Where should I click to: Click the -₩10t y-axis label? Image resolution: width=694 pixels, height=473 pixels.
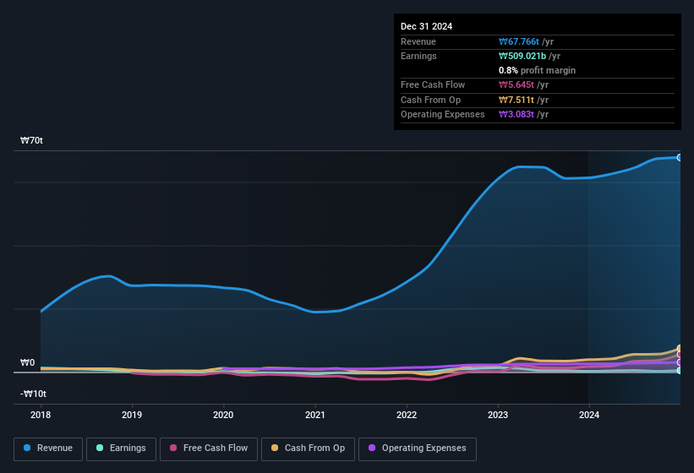pyautogui.click(x=33, y=394)
